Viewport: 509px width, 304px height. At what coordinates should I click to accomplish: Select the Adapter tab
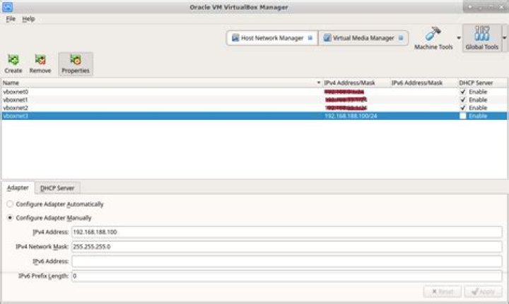18,188
